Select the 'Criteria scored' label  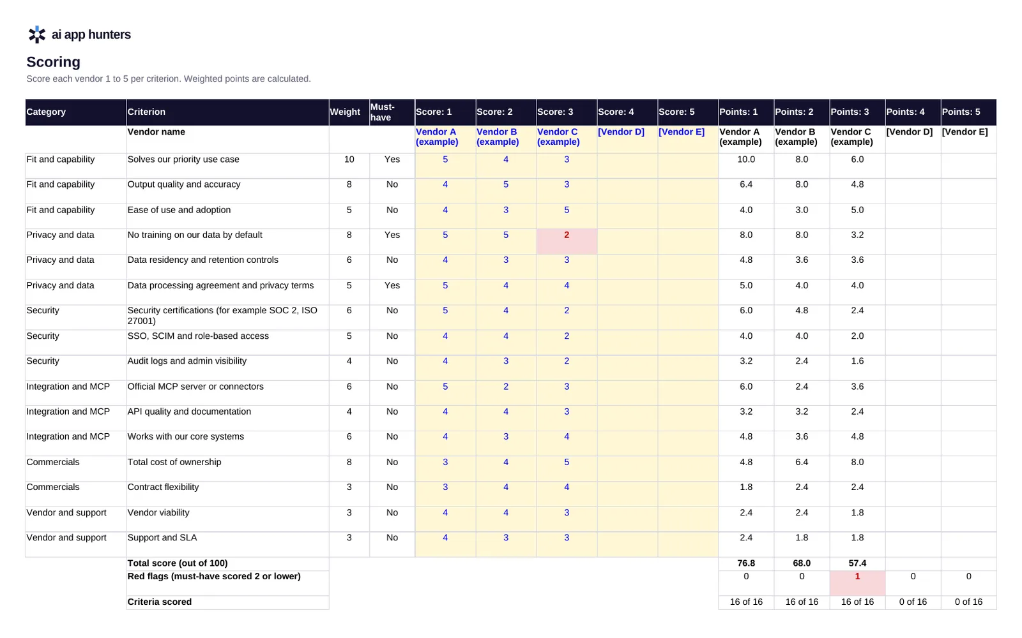click(x=227, y=602)
